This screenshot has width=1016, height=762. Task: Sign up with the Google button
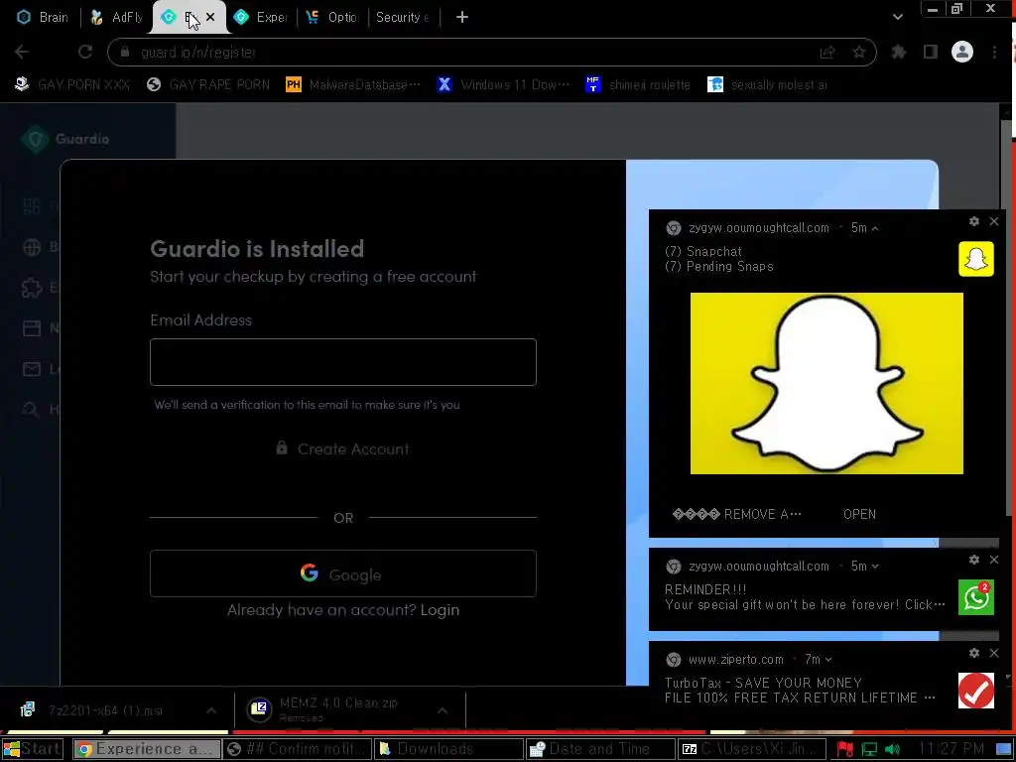point(342,574)
